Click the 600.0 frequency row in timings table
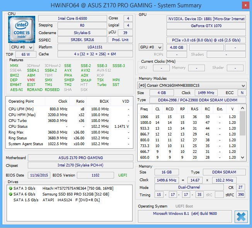 click(x=189, y=157)
